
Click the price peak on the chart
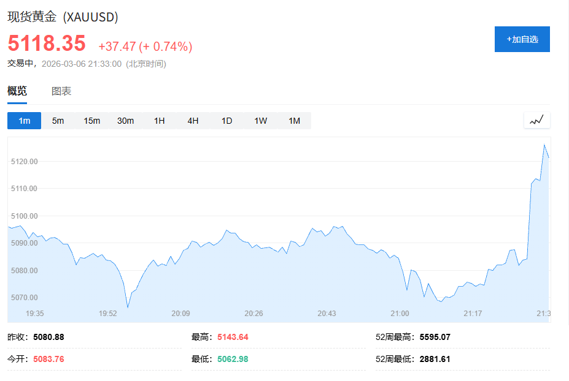[544, 145]
